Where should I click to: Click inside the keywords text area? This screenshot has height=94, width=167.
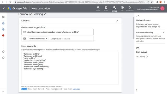(70, 68)
